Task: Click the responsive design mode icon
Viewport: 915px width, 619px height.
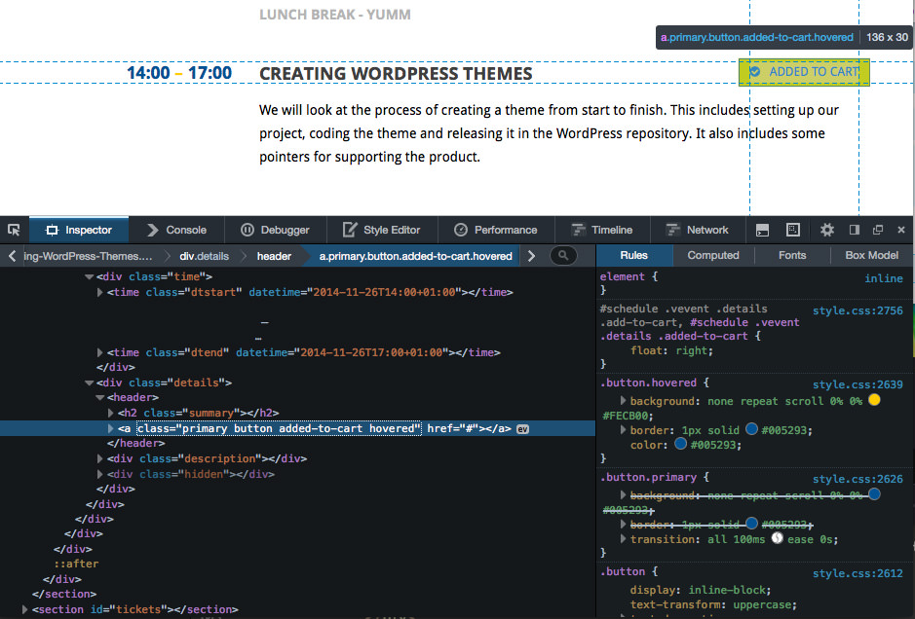Action: [x=793, y=230]
